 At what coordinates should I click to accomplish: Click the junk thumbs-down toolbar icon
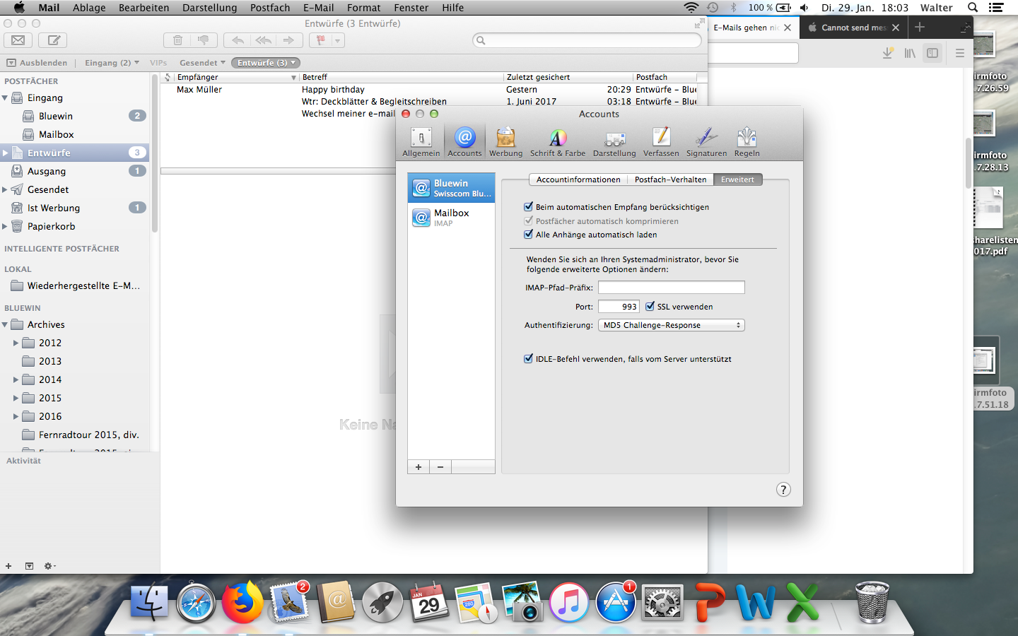[204, 40]
